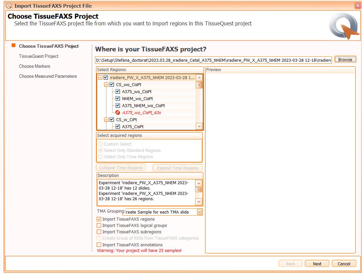Collapse the CS_w_CiPt tree node

(x=106, y=120)
